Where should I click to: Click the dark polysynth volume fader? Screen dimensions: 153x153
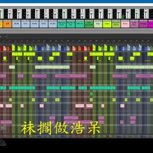click(x=91, y=12)
